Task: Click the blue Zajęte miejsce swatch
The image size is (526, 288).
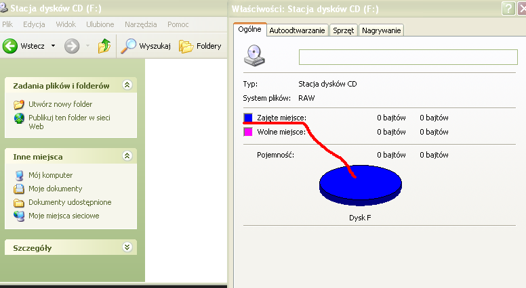Action: (248, 118)
